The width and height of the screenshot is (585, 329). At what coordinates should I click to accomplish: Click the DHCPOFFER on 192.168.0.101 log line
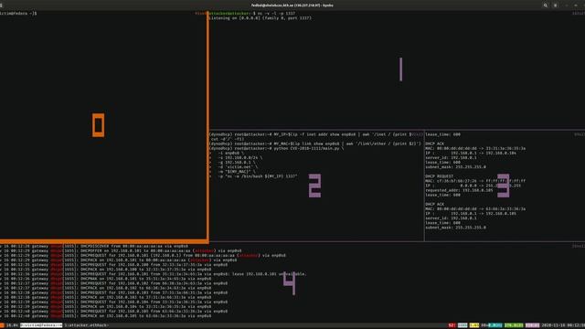click(x=121, y=250)
